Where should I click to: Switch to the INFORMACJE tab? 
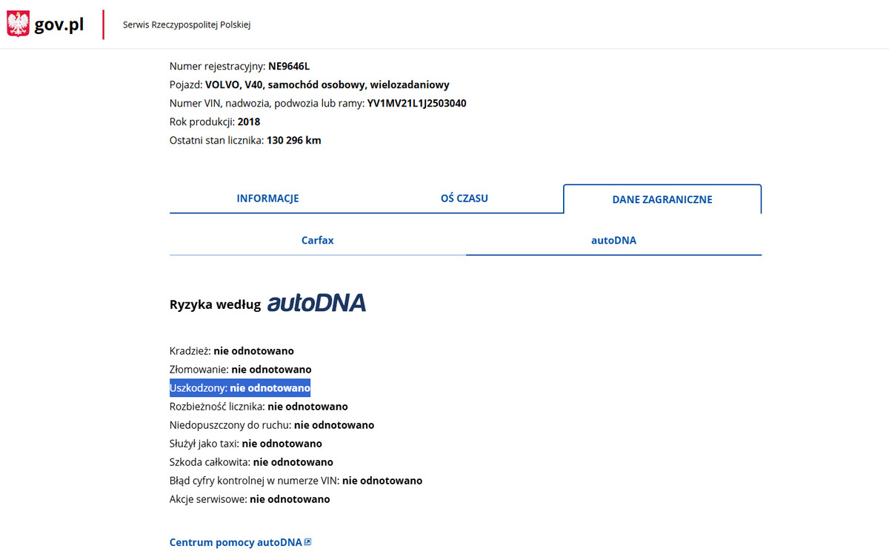tap(267, 198)
